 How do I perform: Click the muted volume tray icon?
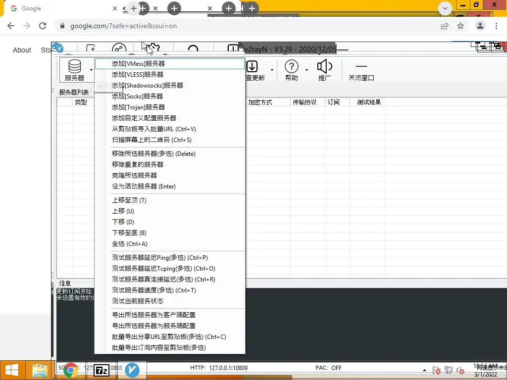click(460, 370)
